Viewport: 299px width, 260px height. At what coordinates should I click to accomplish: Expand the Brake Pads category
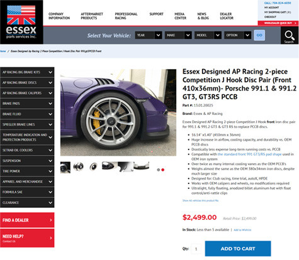(27, 104)
